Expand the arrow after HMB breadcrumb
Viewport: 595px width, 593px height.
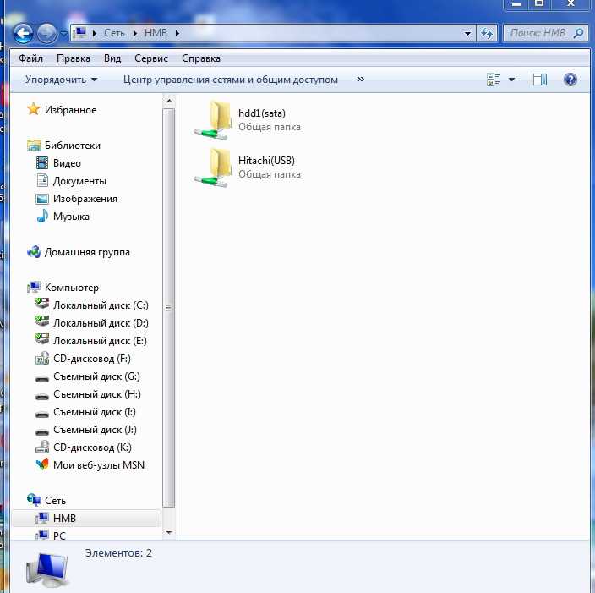[x=177, y=34]
